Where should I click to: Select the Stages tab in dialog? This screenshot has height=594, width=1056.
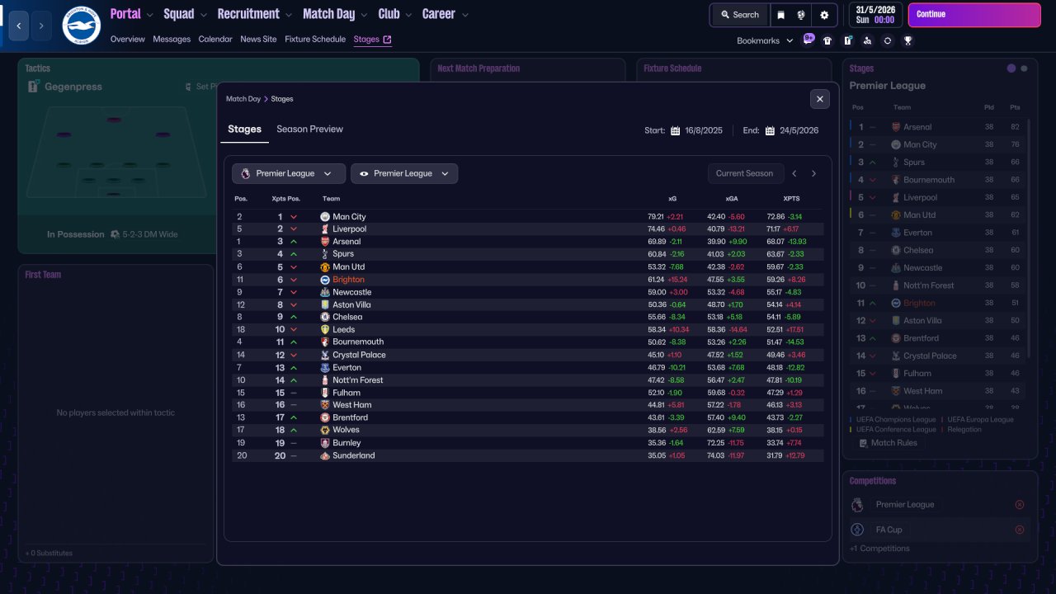coord(244,130)
